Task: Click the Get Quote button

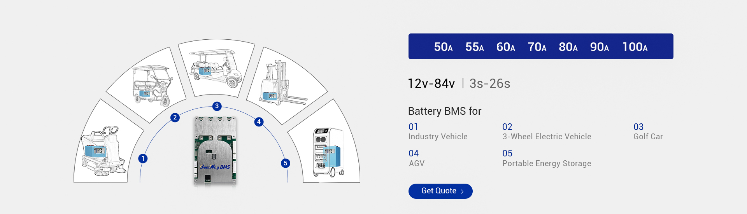Action: 440,191
